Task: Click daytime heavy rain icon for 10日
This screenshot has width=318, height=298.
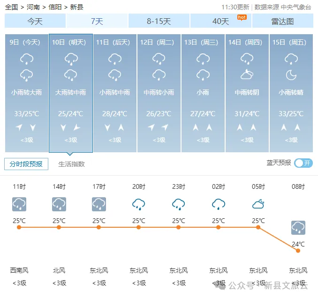Action: 71,59
